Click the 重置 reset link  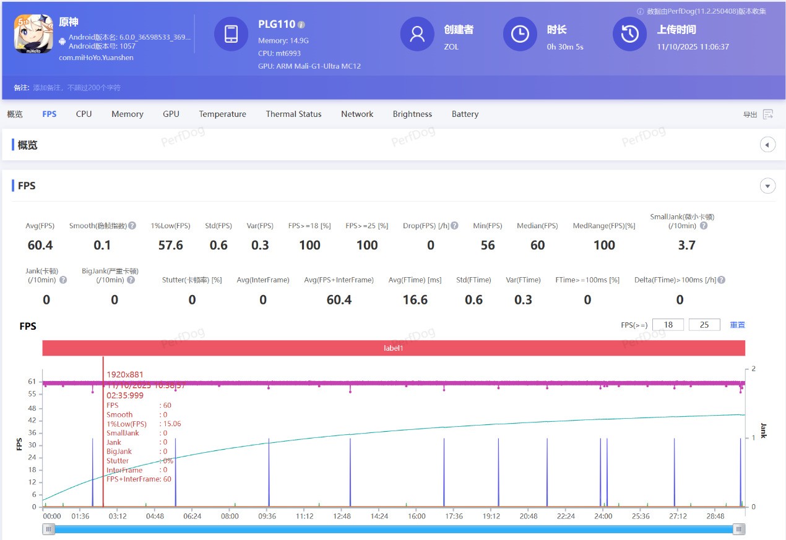tap(737, 325)
